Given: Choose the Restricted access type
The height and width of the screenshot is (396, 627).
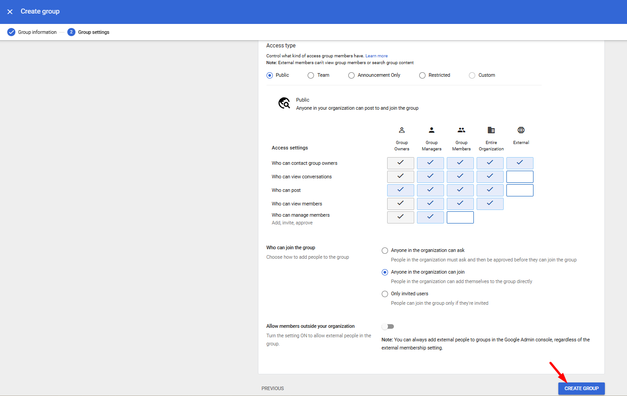Looking at the screenshot, I should click(422, 75).
